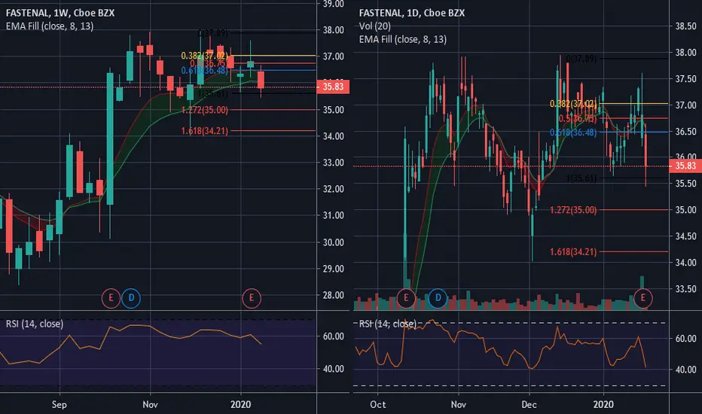Open the January 2020 earnings E marker on daily chart
This screenshot has height=414, width=702.
pyautogui.click(x=643, y=297)
